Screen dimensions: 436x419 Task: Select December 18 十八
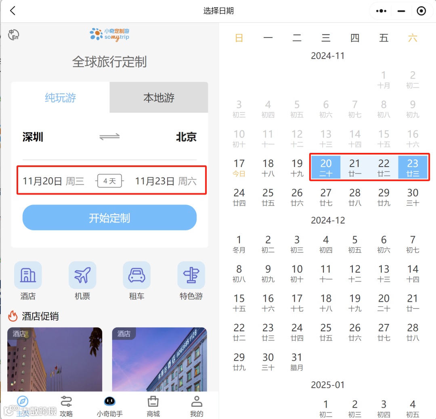pos(326,303)
